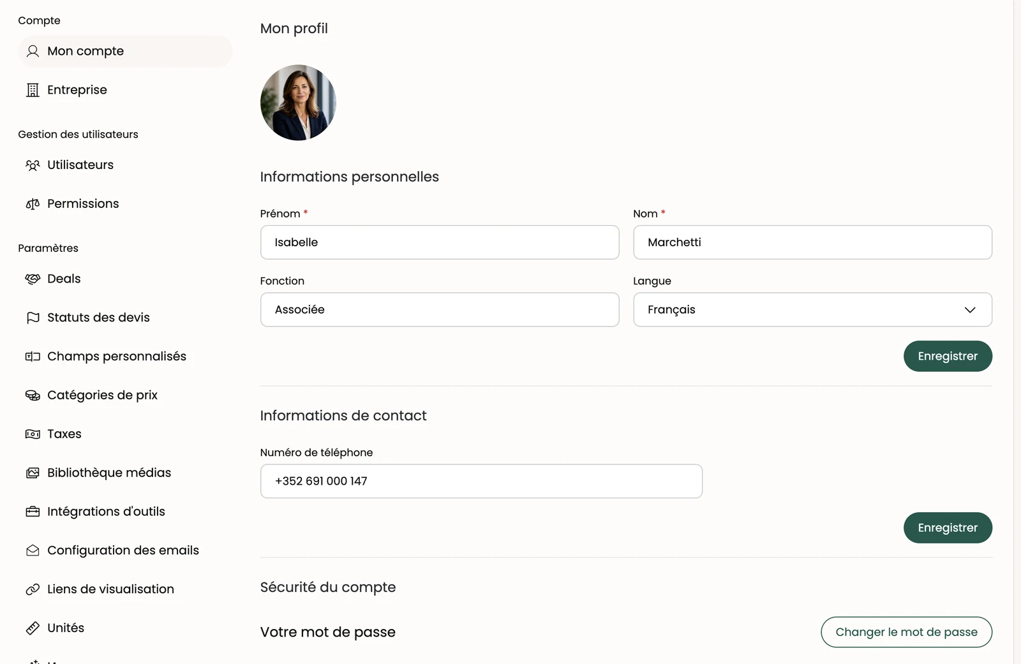The width and height of the screenshot is (1021, 664).
Task: Click Changer le mot de passe
Action: coord(906,632)
